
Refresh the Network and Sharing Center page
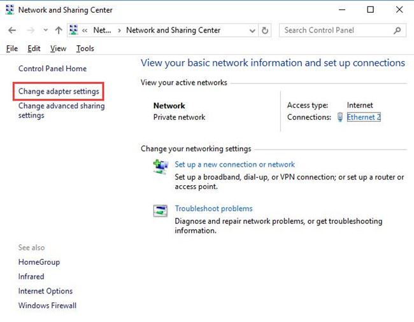[x=266, y=31]
